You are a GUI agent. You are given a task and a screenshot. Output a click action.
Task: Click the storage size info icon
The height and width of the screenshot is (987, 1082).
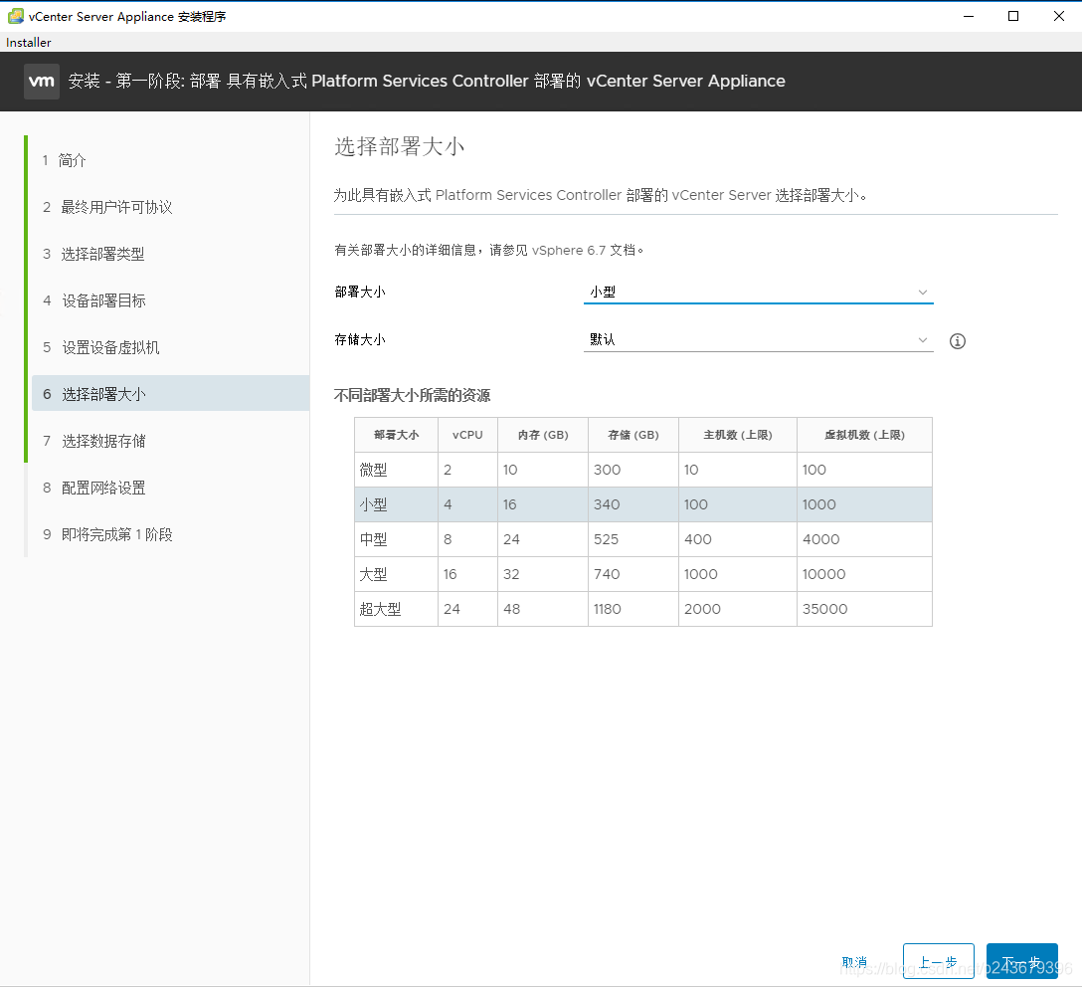[957, 341]
